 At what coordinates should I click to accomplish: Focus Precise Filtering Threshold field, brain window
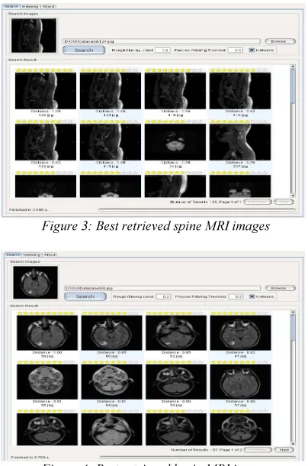[236, 296]
